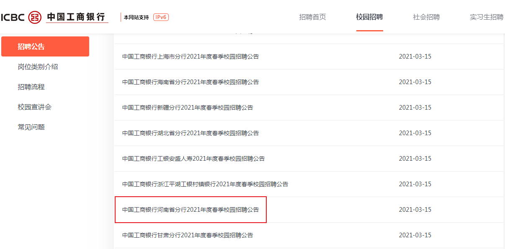Click the IPv6 support badge

161,17
